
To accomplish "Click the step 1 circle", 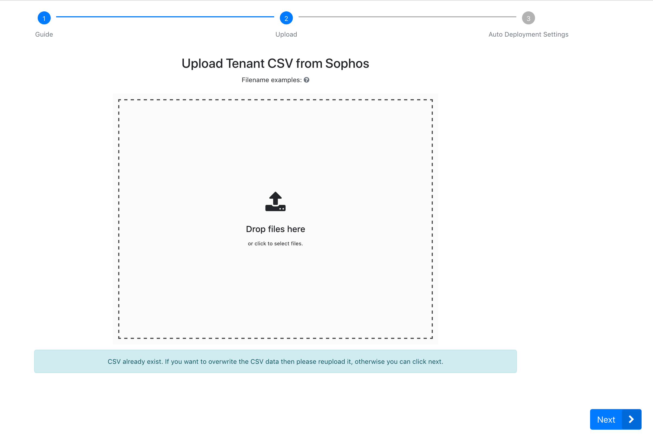I will 44,18.
